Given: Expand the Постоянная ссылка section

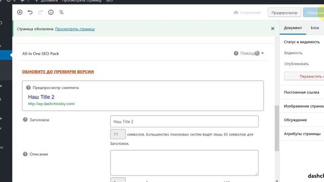Looking at the screenshot, I should (x=302, y=92).
